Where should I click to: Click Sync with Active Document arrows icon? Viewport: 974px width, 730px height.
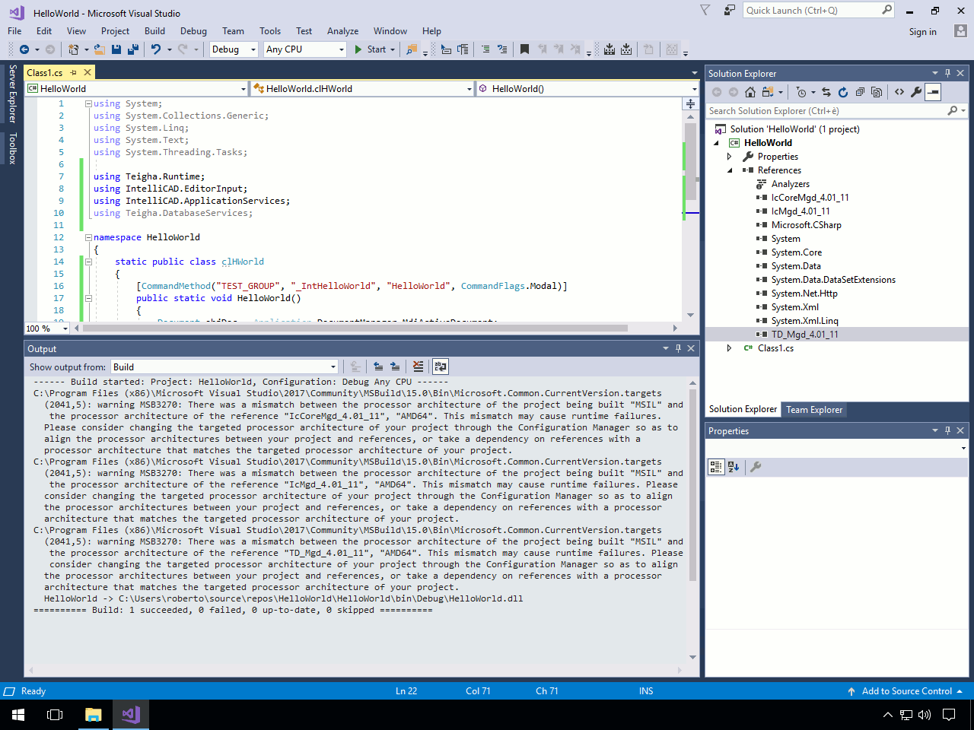tap(826, 92)
